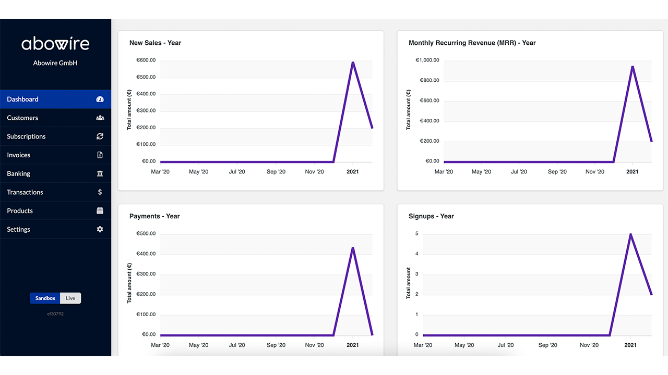Click the Transactions dollar sign icon

100,192
